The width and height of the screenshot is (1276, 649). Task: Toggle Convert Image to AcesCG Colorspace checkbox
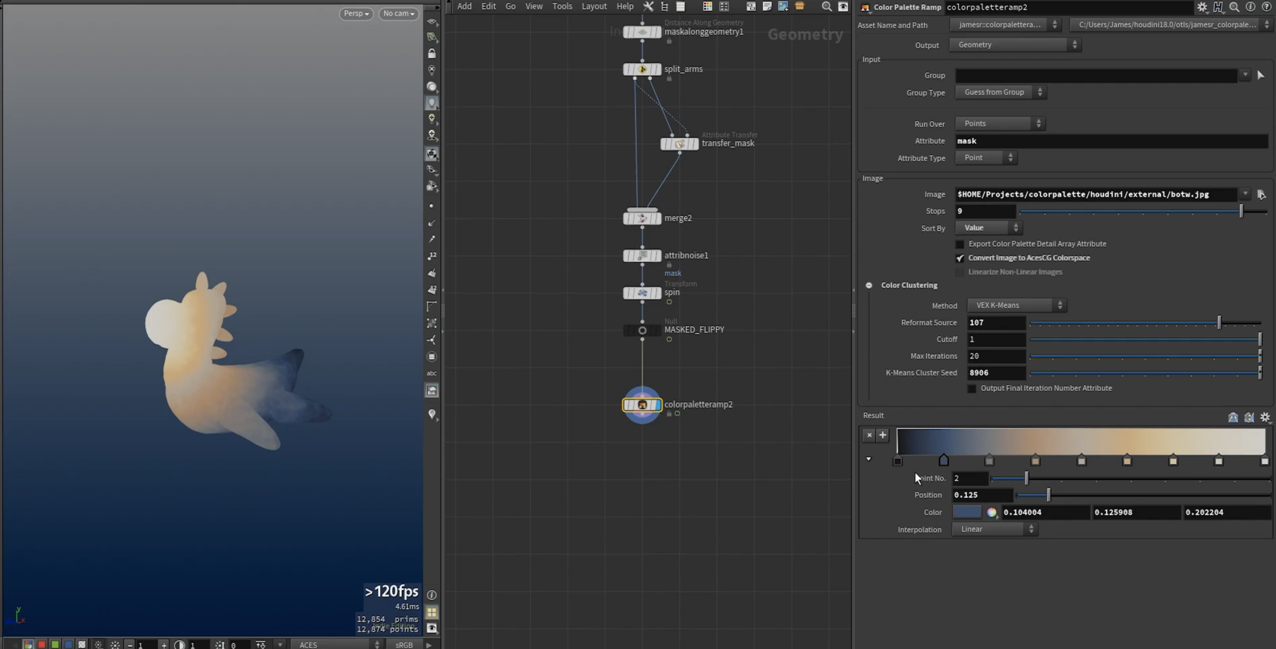pos(959,258)
